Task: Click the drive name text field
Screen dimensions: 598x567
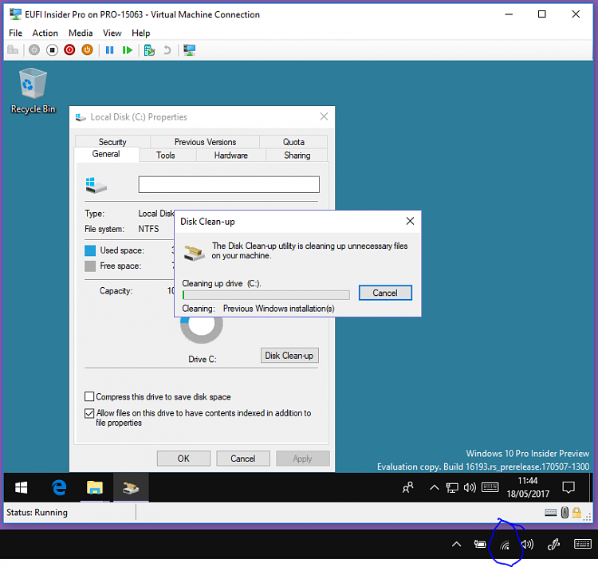Action: pos(229,185)
